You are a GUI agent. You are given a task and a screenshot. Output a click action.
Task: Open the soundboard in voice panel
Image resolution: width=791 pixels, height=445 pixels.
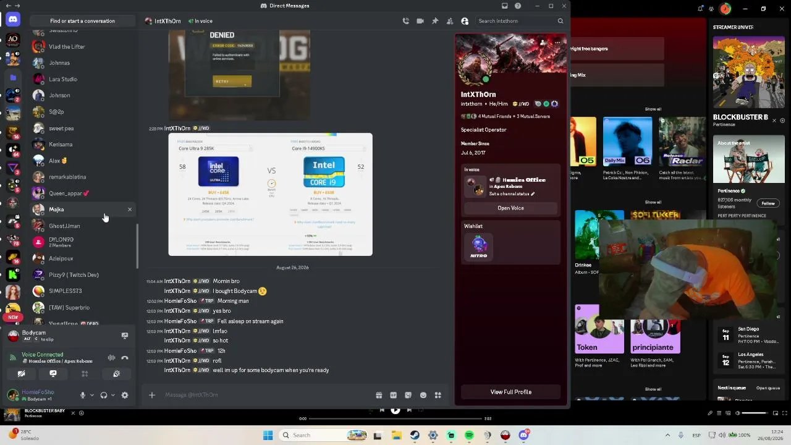click(x=116, y=374)
